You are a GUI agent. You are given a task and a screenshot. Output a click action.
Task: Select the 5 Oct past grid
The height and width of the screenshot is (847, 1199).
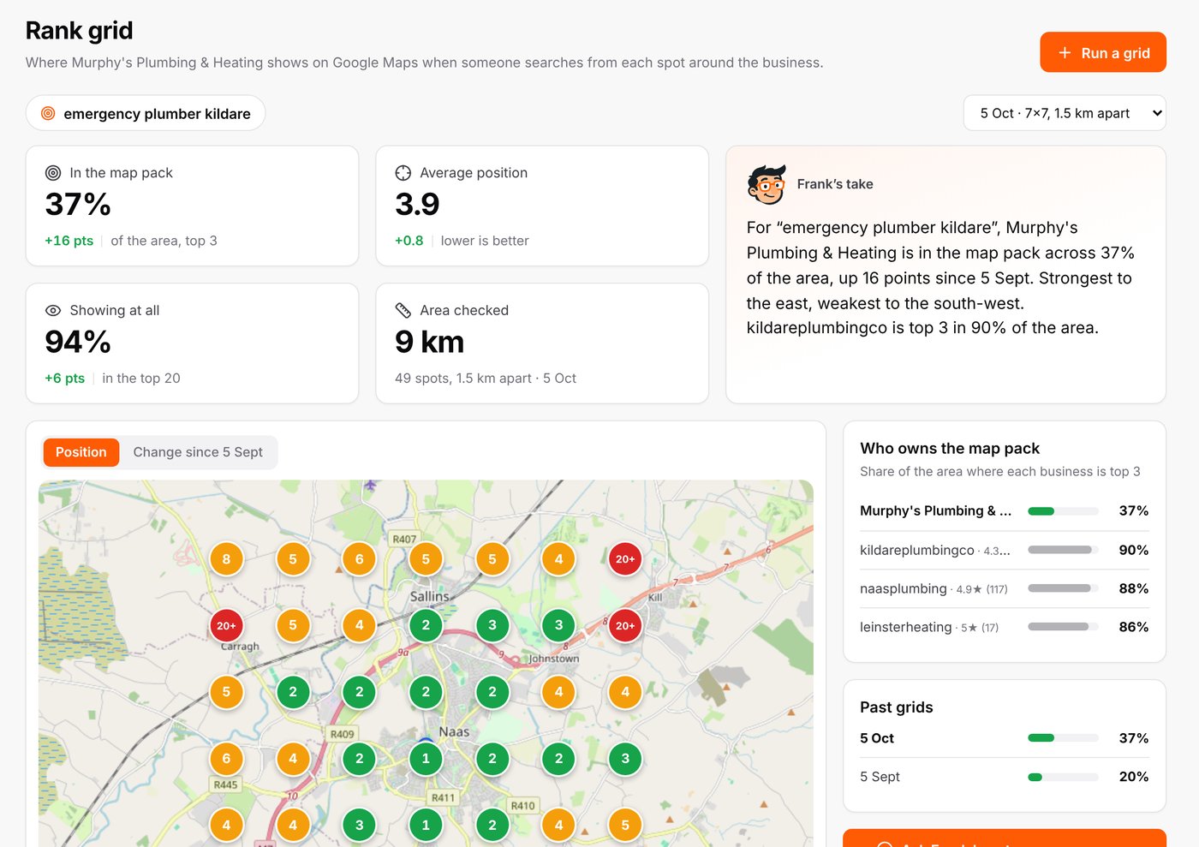click(1004, 738)
